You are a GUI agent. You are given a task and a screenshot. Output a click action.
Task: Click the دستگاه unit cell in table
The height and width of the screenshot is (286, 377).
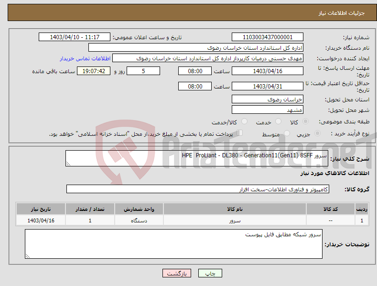tap(139, 220)
